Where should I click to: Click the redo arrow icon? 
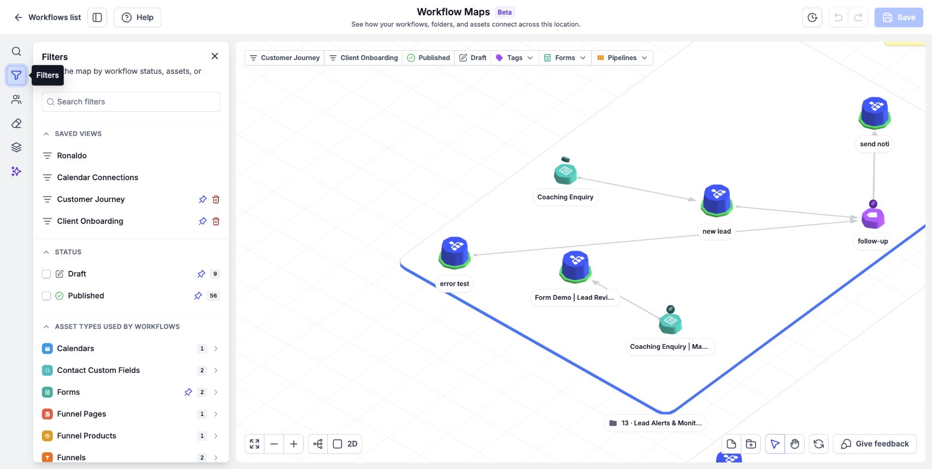tap(858, 17)
